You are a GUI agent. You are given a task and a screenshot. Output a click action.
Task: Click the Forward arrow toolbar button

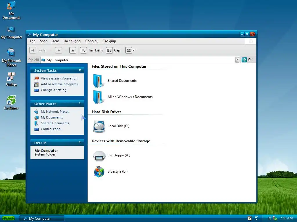coord(59,50)
